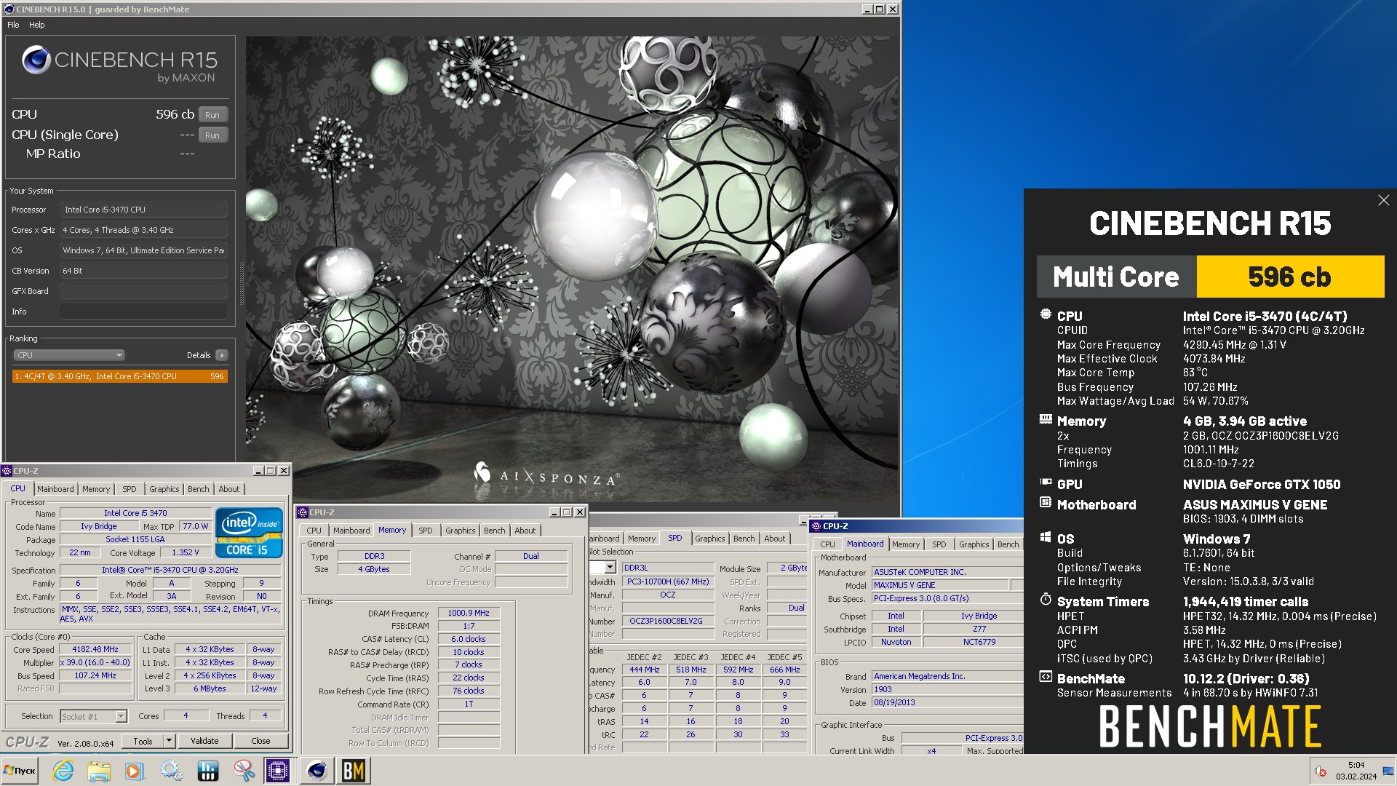The image size is (1397, 786).
Task: Click the Пуск start button
Action: [x=20, y=771]
